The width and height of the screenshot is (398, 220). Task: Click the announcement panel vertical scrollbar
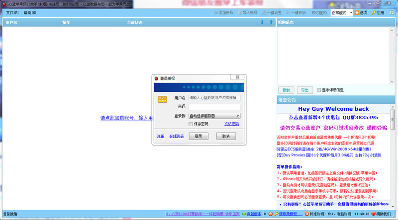(x=394, y=149)
